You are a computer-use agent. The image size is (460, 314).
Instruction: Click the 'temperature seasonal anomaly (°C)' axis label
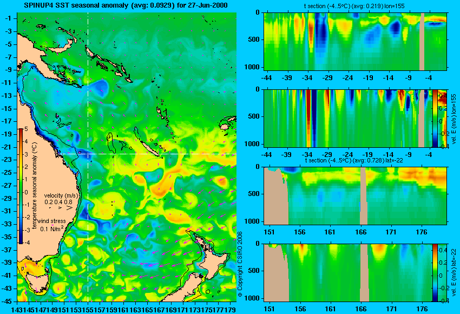click(35, 186)
